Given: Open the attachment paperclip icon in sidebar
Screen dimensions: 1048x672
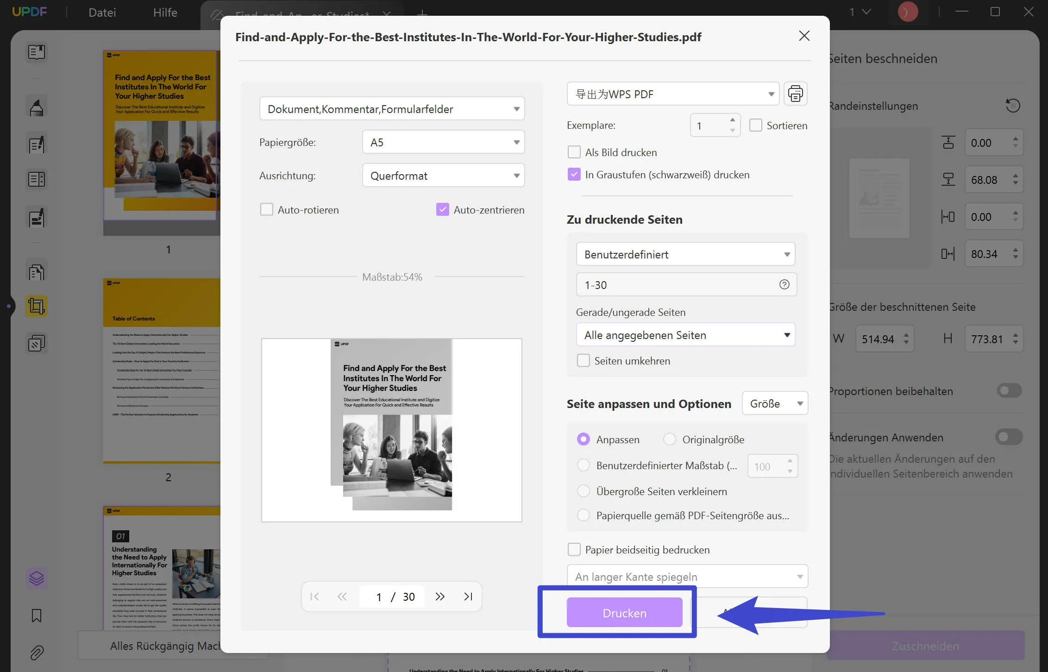Looking at the screenshot, I should point(37,653).
